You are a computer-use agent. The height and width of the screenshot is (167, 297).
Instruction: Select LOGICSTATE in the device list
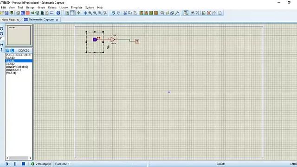(19, 70)
